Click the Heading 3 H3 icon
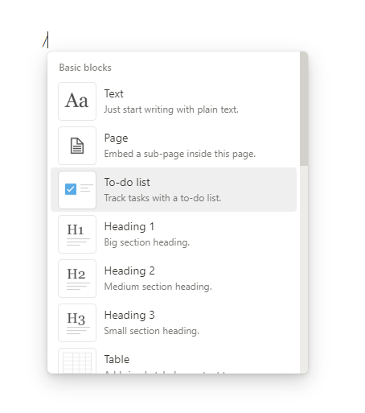 tap(77, 323)
